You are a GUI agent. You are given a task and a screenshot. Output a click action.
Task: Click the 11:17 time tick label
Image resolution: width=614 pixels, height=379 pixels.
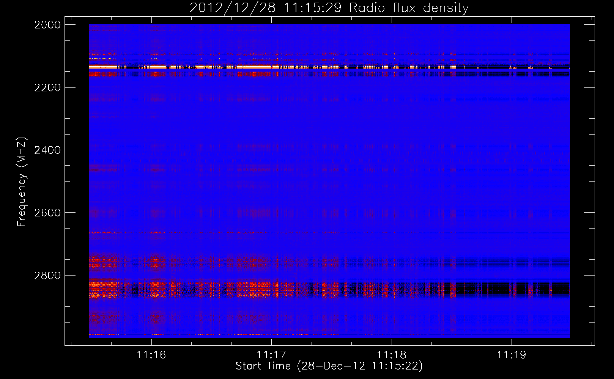tap(271, 355)
